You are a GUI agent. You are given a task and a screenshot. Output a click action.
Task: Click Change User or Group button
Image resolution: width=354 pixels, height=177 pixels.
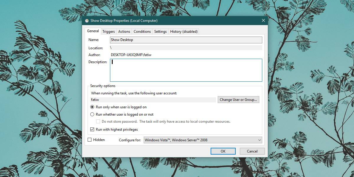(238, 100)
